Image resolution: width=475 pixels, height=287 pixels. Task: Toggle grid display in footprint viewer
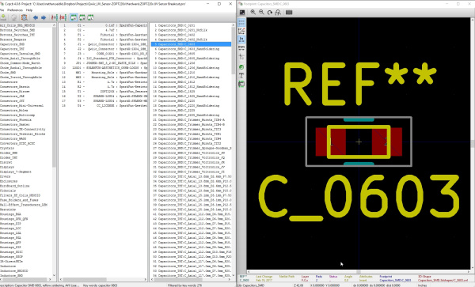[x=241, y=22]
